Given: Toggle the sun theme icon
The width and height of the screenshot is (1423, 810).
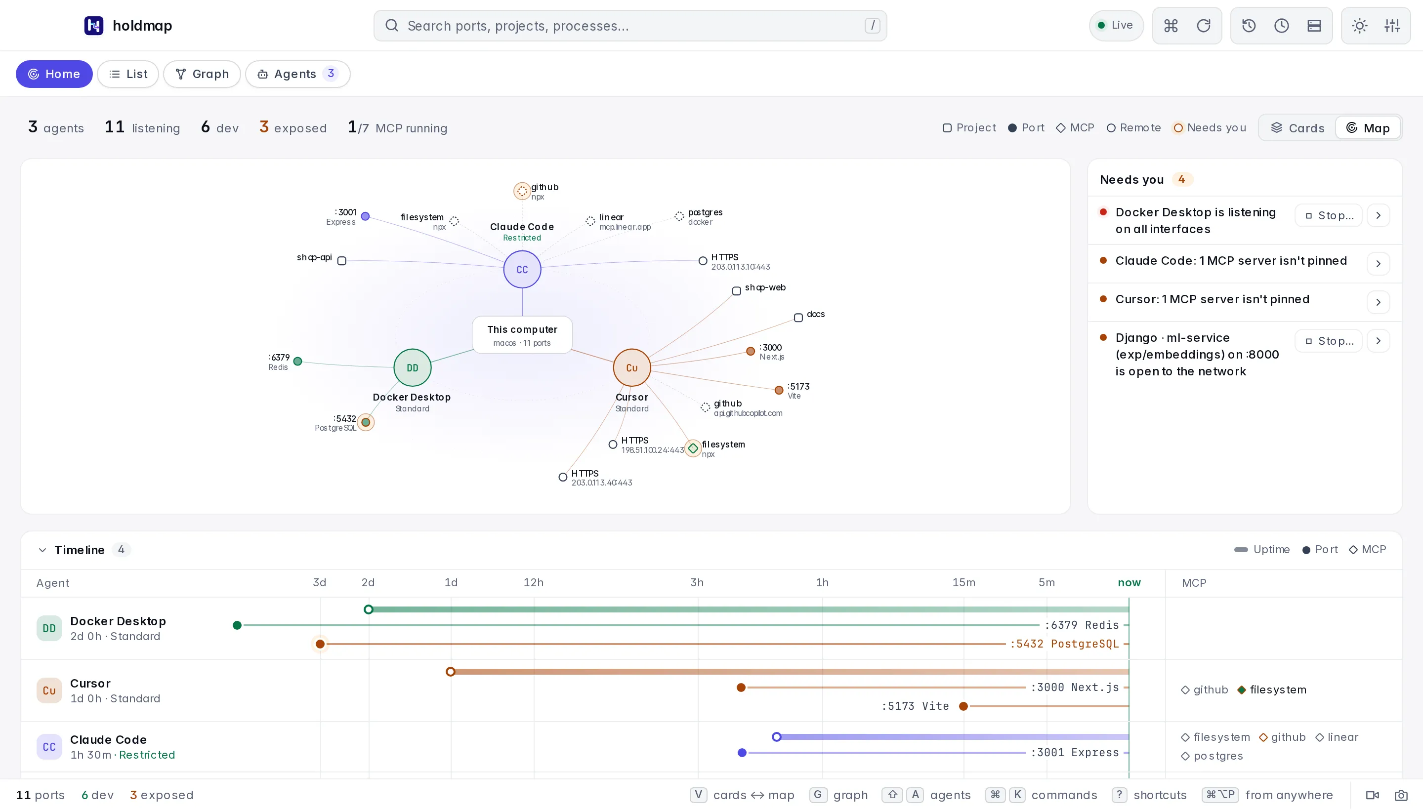Looking at the screenshot, I should (x=1360, y=26).
